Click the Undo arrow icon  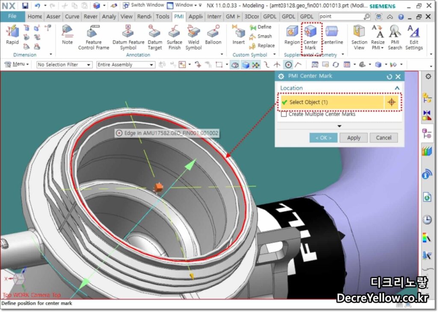point(38,5)
